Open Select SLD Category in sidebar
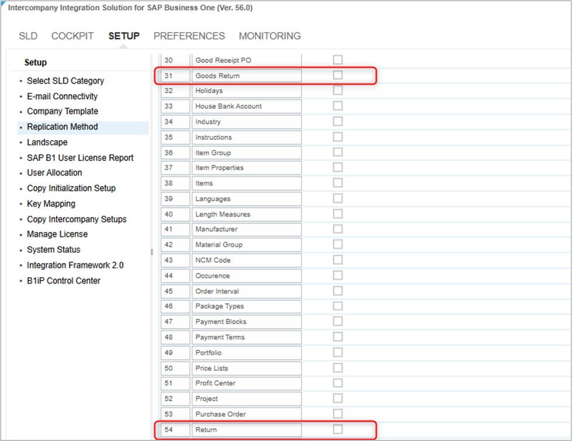 click(65, 81)
